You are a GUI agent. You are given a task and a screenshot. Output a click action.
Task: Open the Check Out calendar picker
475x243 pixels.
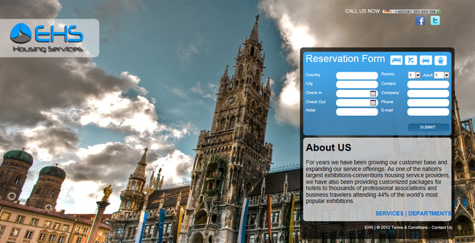(x=373, y=103)
